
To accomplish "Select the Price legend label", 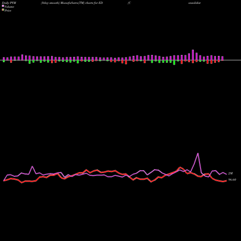I will (x=8, y=11).
